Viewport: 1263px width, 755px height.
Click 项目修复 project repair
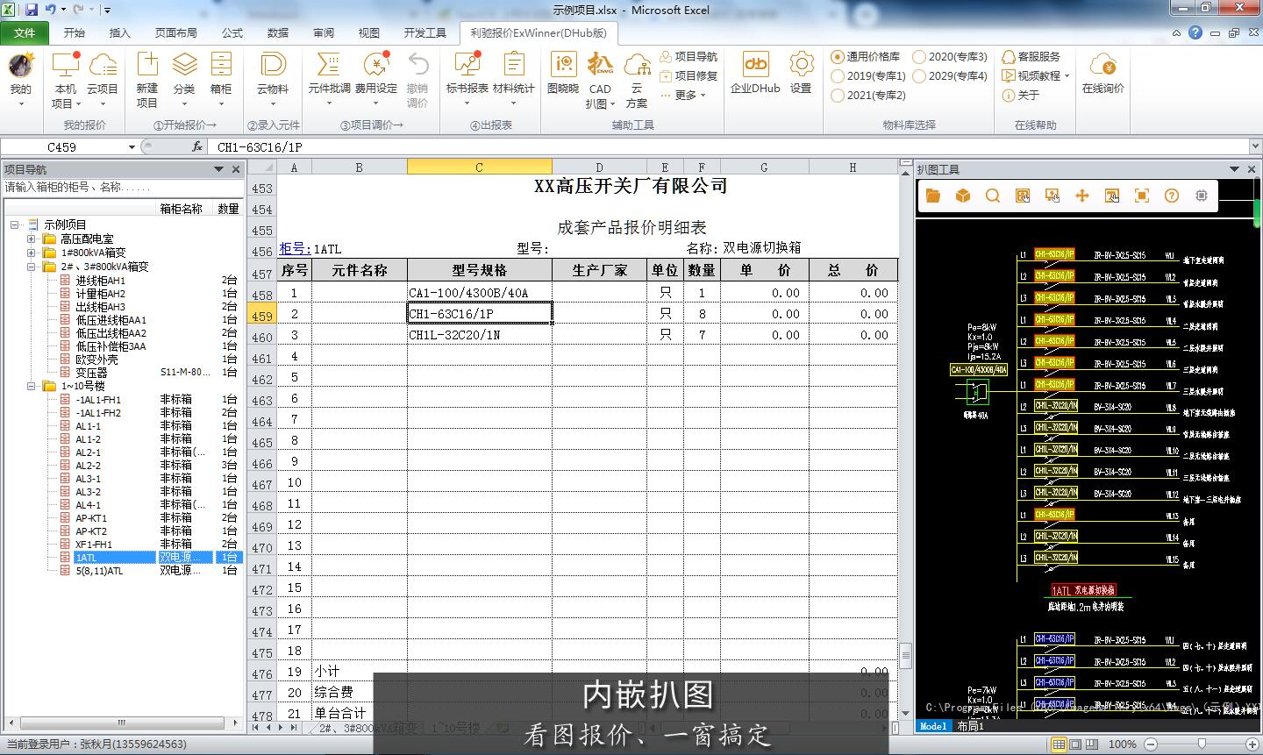pos(689,75)
